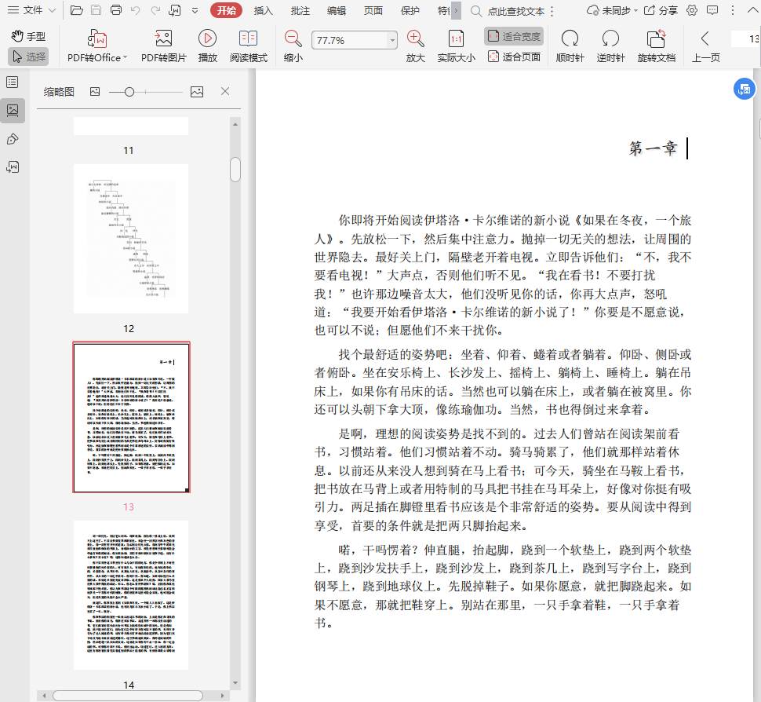Open the 页面 tab
Viewport: 761px width, 702px height.
pos(373,10)
